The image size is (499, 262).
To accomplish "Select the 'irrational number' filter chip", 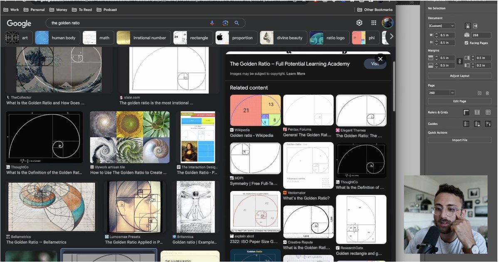I will pos(143,38).
